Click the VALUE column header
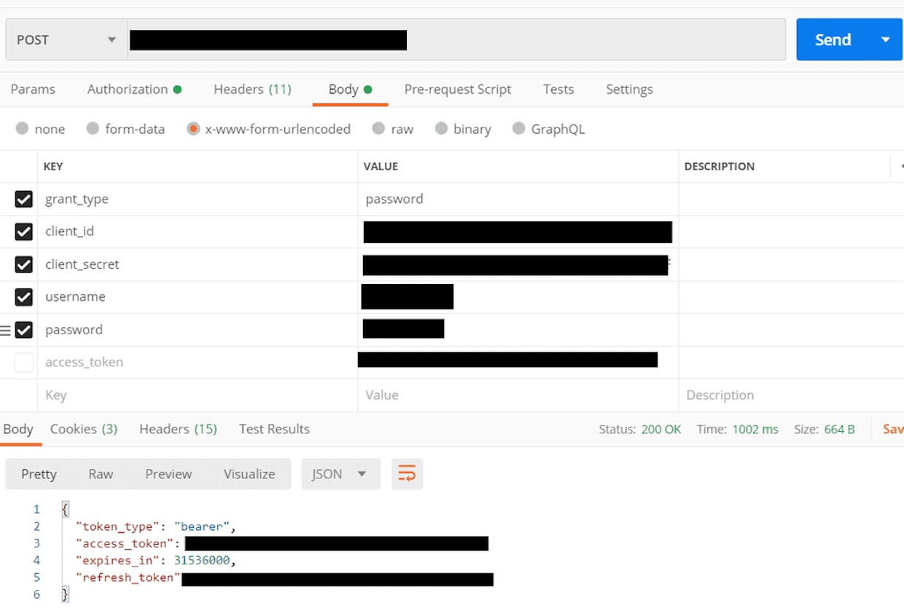The width and height of the screenshot is (904, 611). (381, 167)
